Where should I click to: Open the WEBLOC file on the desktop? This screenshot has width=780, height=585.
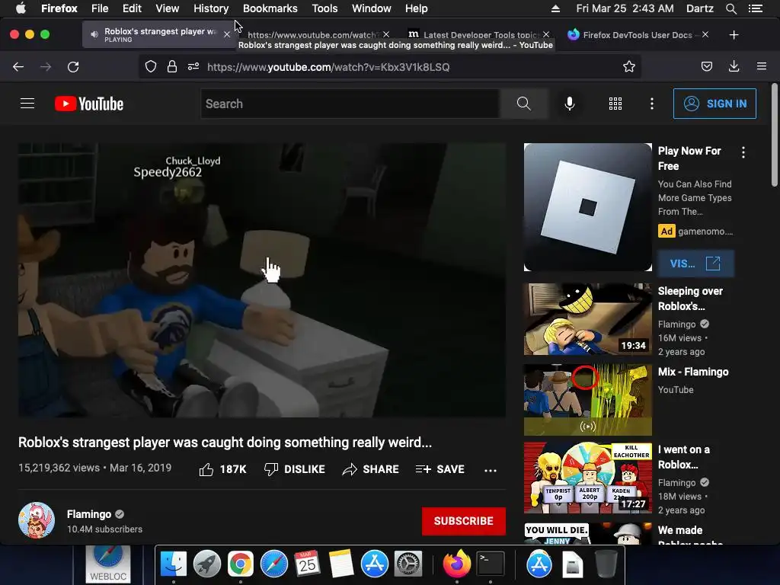pyautogui.click(x=108, y=564)
